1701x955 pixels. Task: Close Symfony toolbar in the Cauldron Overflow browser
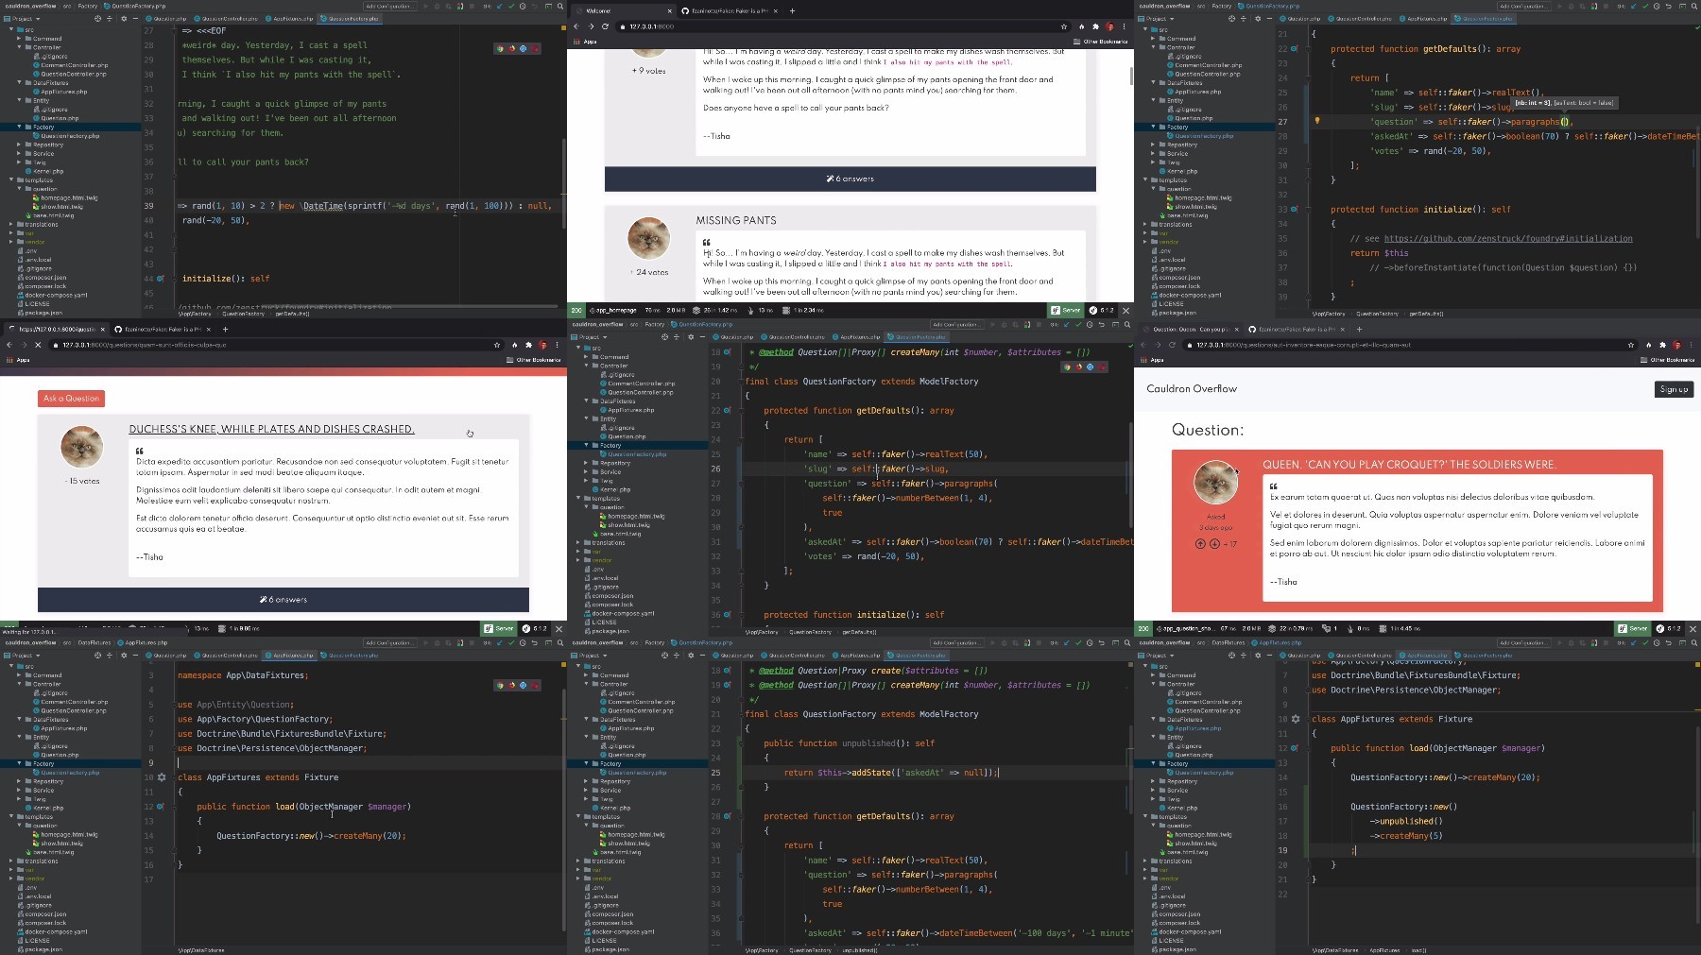(1692, 628)
